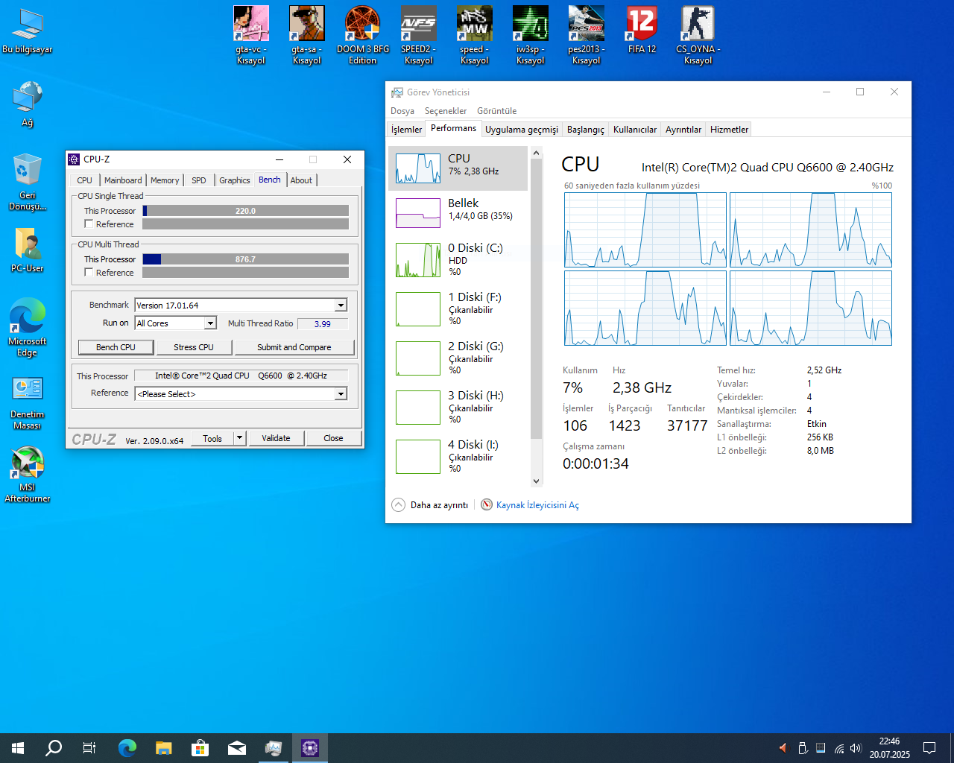Open the Windows Start menu
Screen dimensions: 954x763
pyautogui.click(x=18, y=748)
